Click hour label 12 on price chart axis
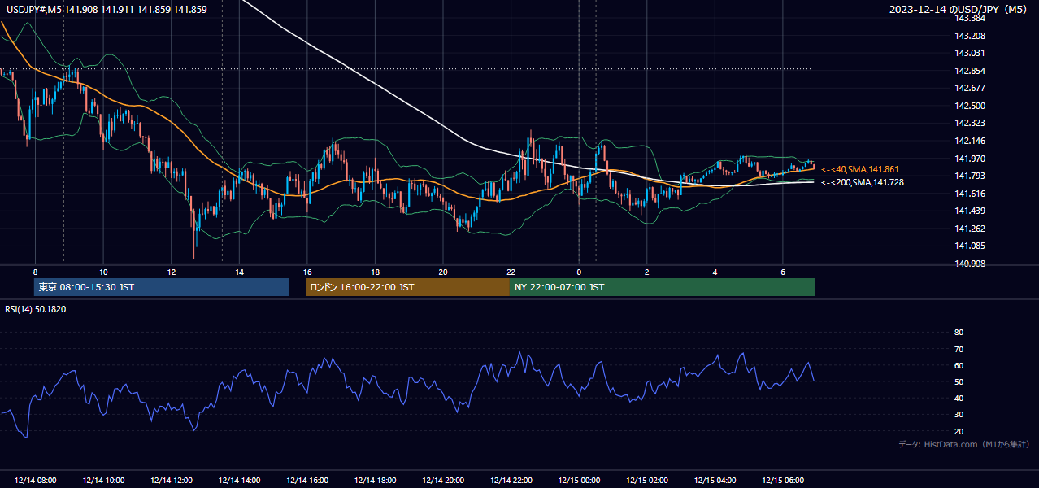The height and width of the screenshot is (488, 1039). click(x=172, y=272)
